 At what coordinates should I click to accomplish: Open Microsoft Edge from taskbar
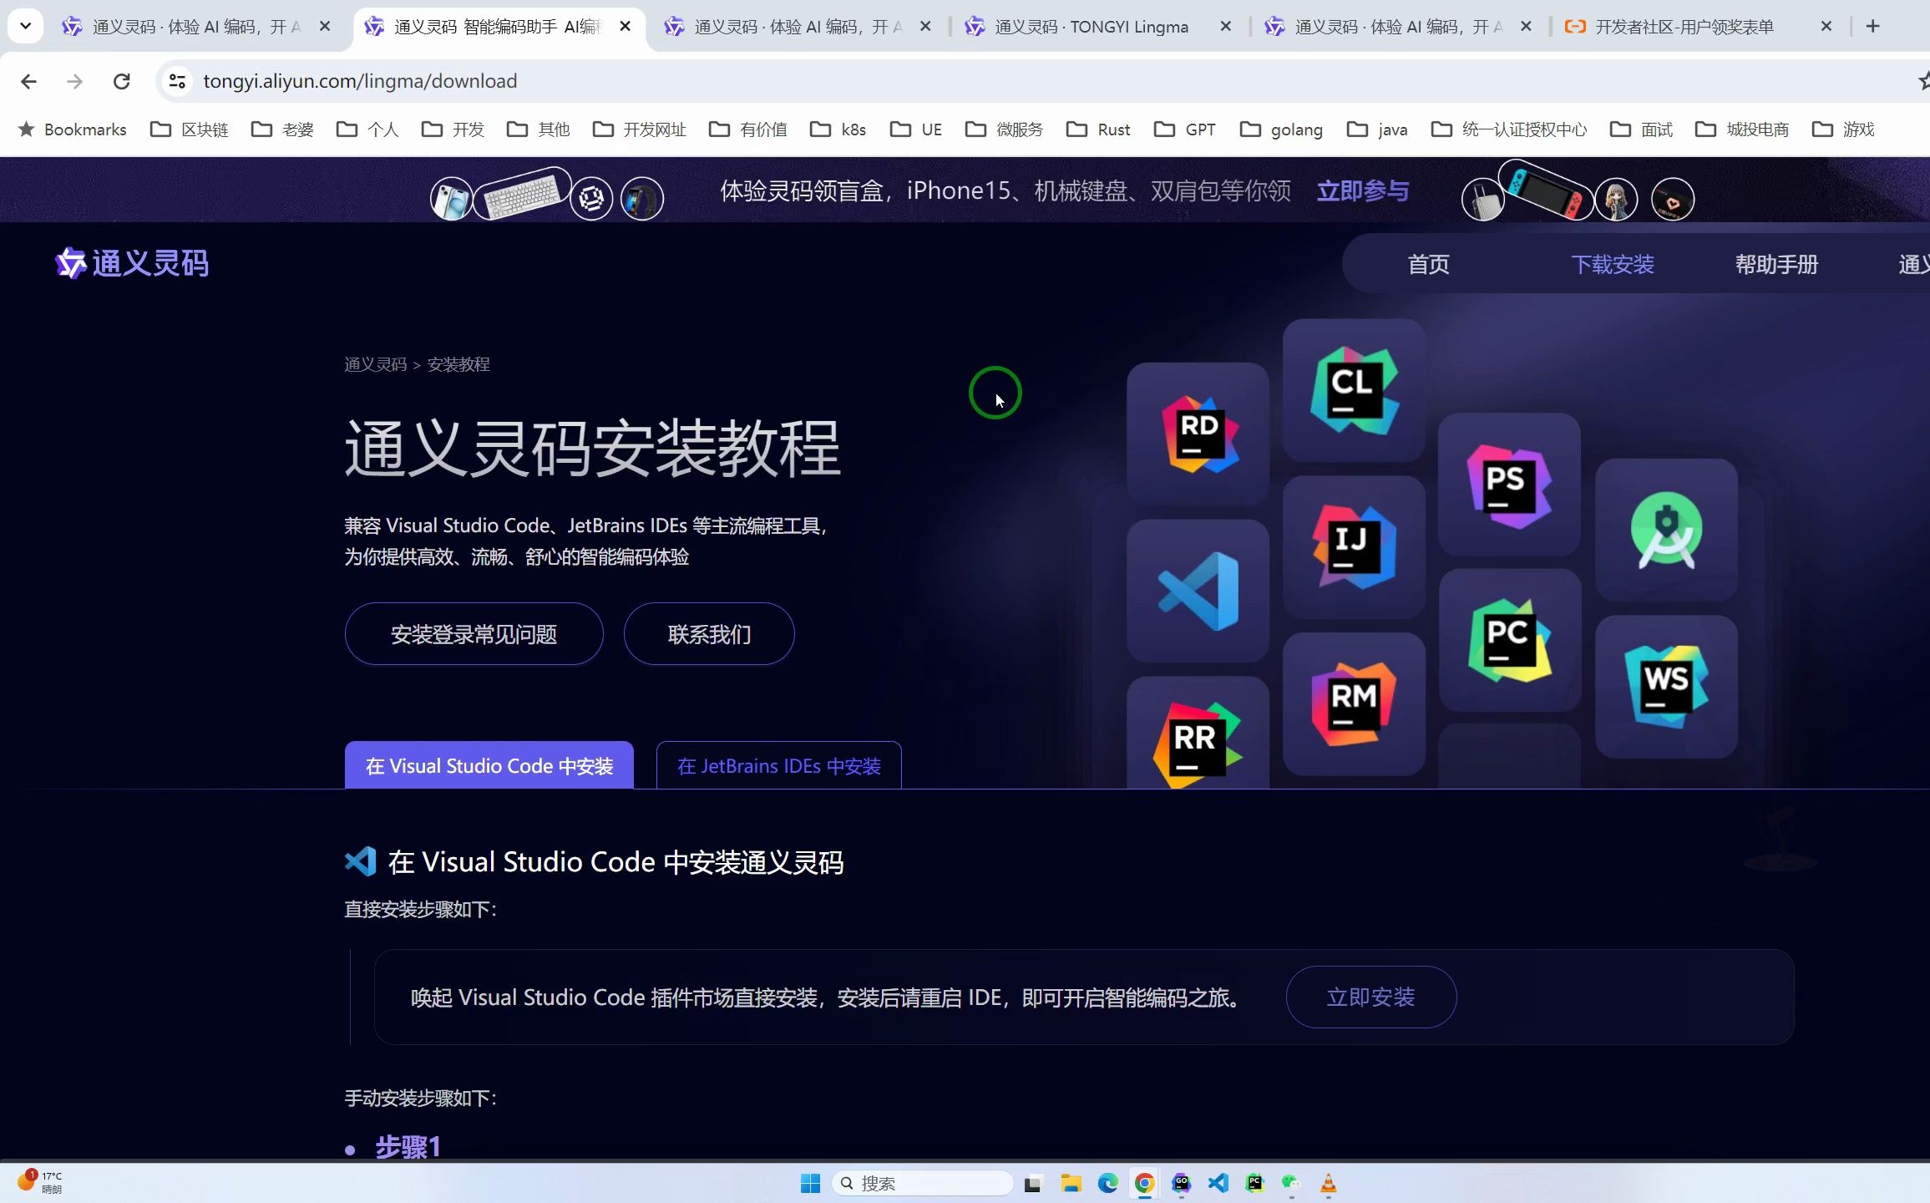click(1107, 1183)
